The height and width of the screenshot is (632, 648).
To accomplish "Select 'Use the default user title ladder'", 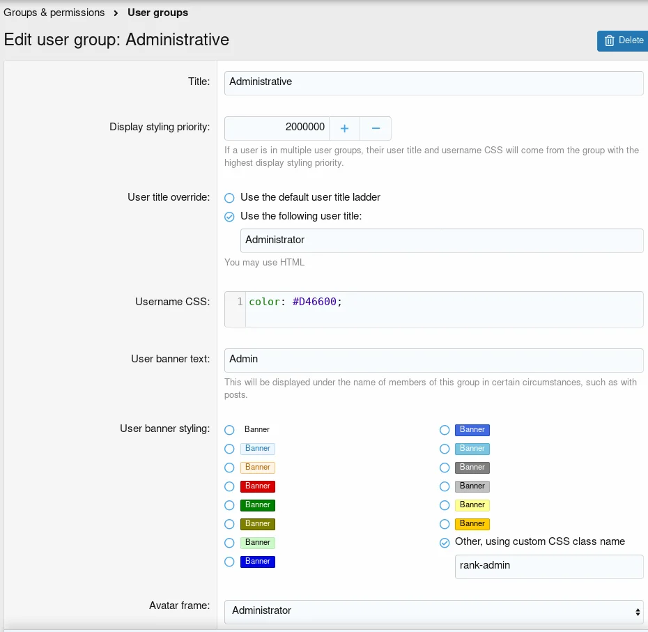I will point(229,198).
